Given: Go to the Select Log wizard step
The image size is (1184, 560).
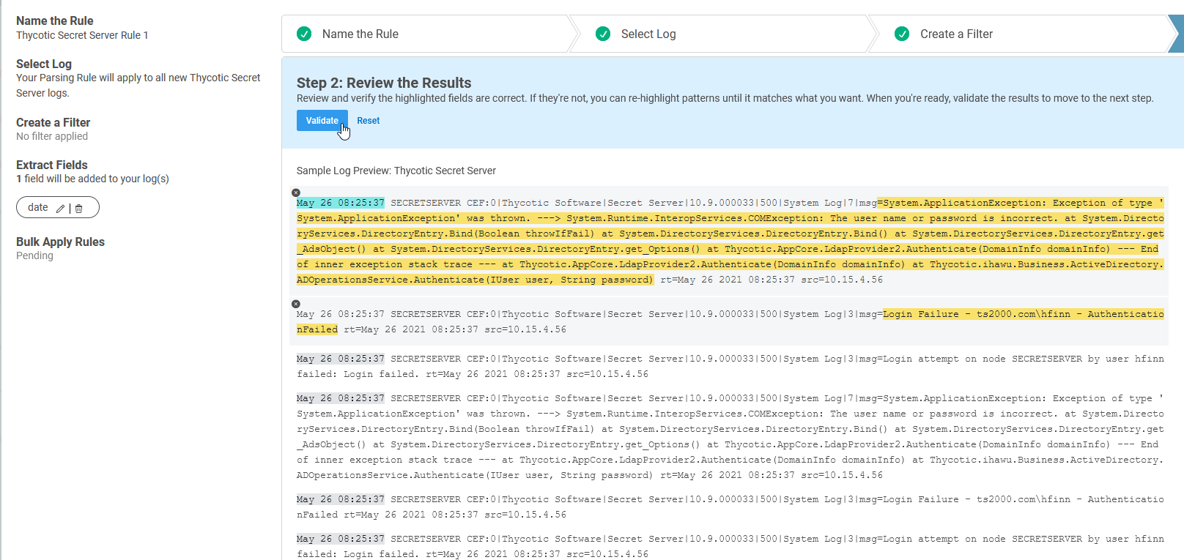Looking at the screenshot, I should tap(648, 34).
